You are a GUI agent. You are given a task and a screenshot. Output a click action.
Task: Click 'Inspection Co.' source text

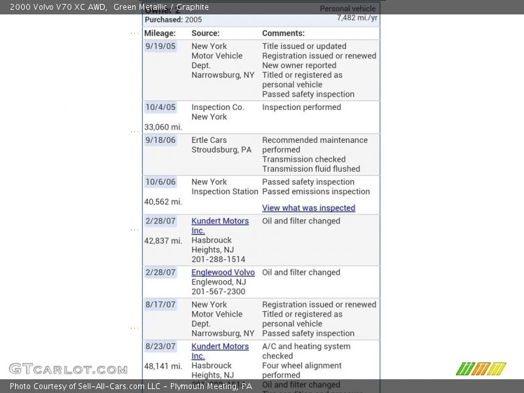pos(217,107)
